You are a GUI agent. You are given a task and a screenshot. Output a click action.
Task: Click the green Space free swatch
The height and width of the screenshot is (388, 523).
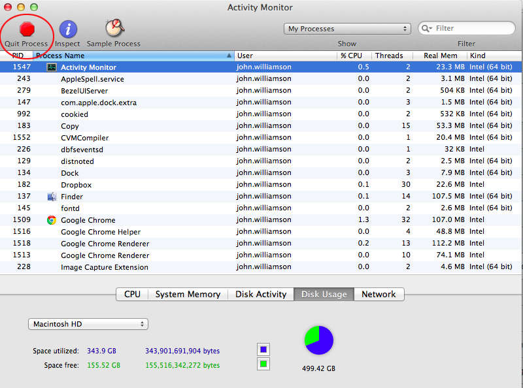263,364
